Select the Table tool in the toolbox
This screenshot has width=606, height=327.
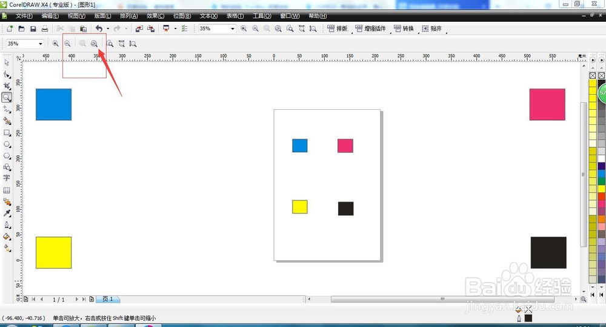tap(7, 190)
